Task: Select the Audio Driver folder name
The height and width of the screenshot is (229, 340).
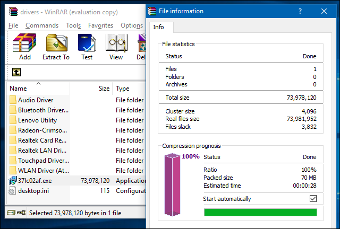Action: coord(36,100)
